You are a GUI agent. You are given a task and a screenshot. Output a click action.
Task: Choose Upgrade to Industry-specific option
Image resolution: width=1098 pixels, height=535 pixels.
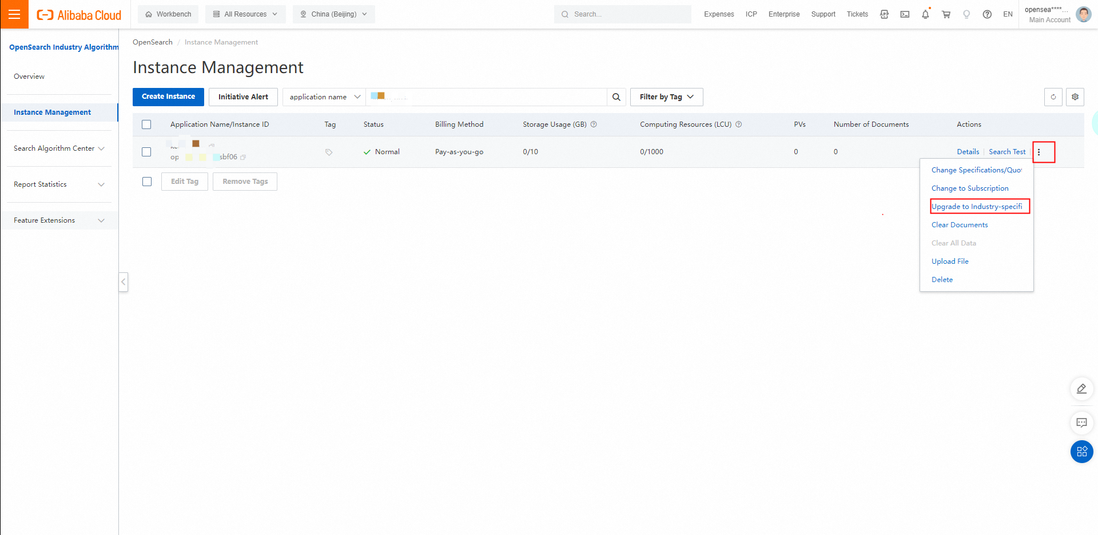(977, 207)
